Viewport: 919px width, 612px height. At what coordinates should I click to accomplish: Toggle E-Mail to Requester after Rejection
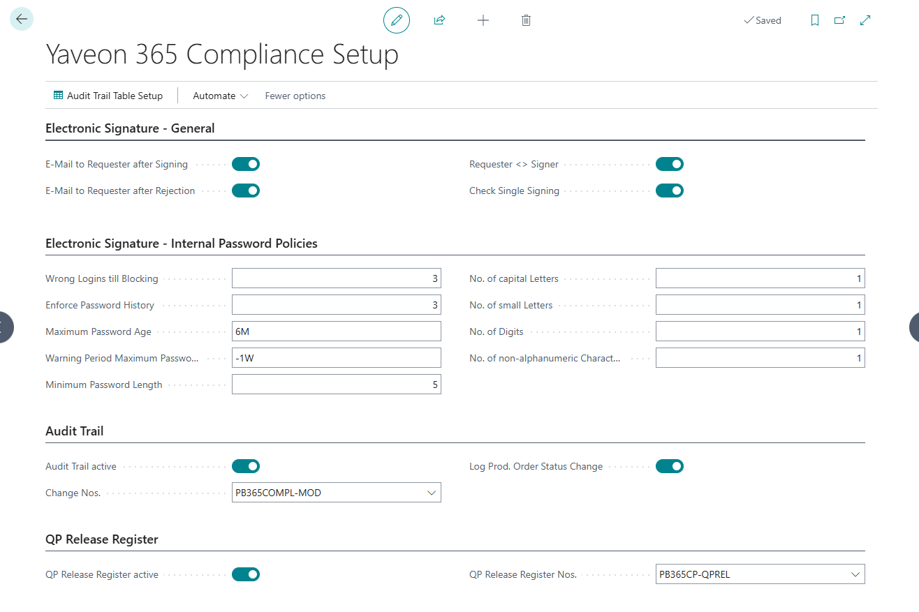pyautogui.click(x=246, y=191)
